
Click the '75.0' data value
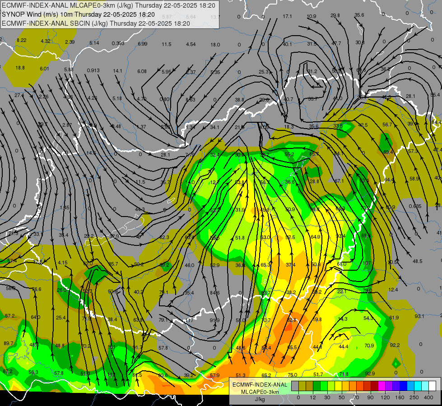(x=292, y=375)
